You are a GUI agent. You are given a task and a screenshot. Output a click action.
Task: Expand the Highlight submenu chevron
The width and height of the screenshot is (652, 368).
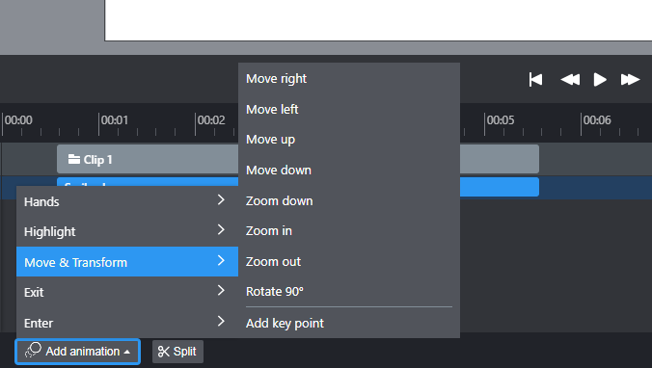221,229
